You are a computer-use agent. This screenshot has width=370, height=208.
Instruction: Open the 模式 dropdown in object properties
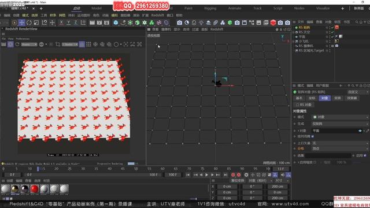tap(340, 117)
